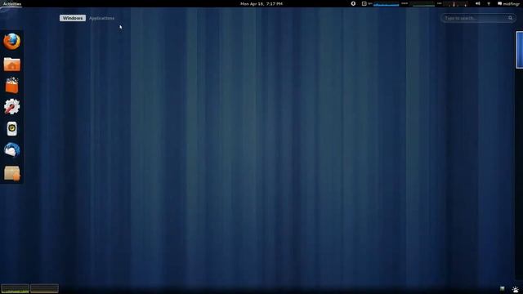Click the Activities button in top bar
This screenshot has width=523, height=294.
click(12, 3)
